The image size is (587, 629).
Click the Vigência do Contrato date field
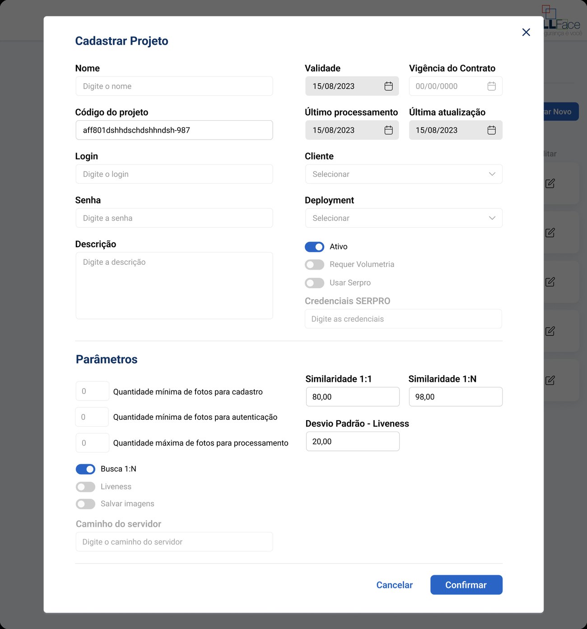click(456, 86)
